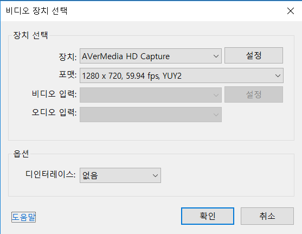The width and height of the screenshot is (302, 234).
Task: Open the 포맷 dropdown showing 1280 x 720
Action: click(182, 75)
